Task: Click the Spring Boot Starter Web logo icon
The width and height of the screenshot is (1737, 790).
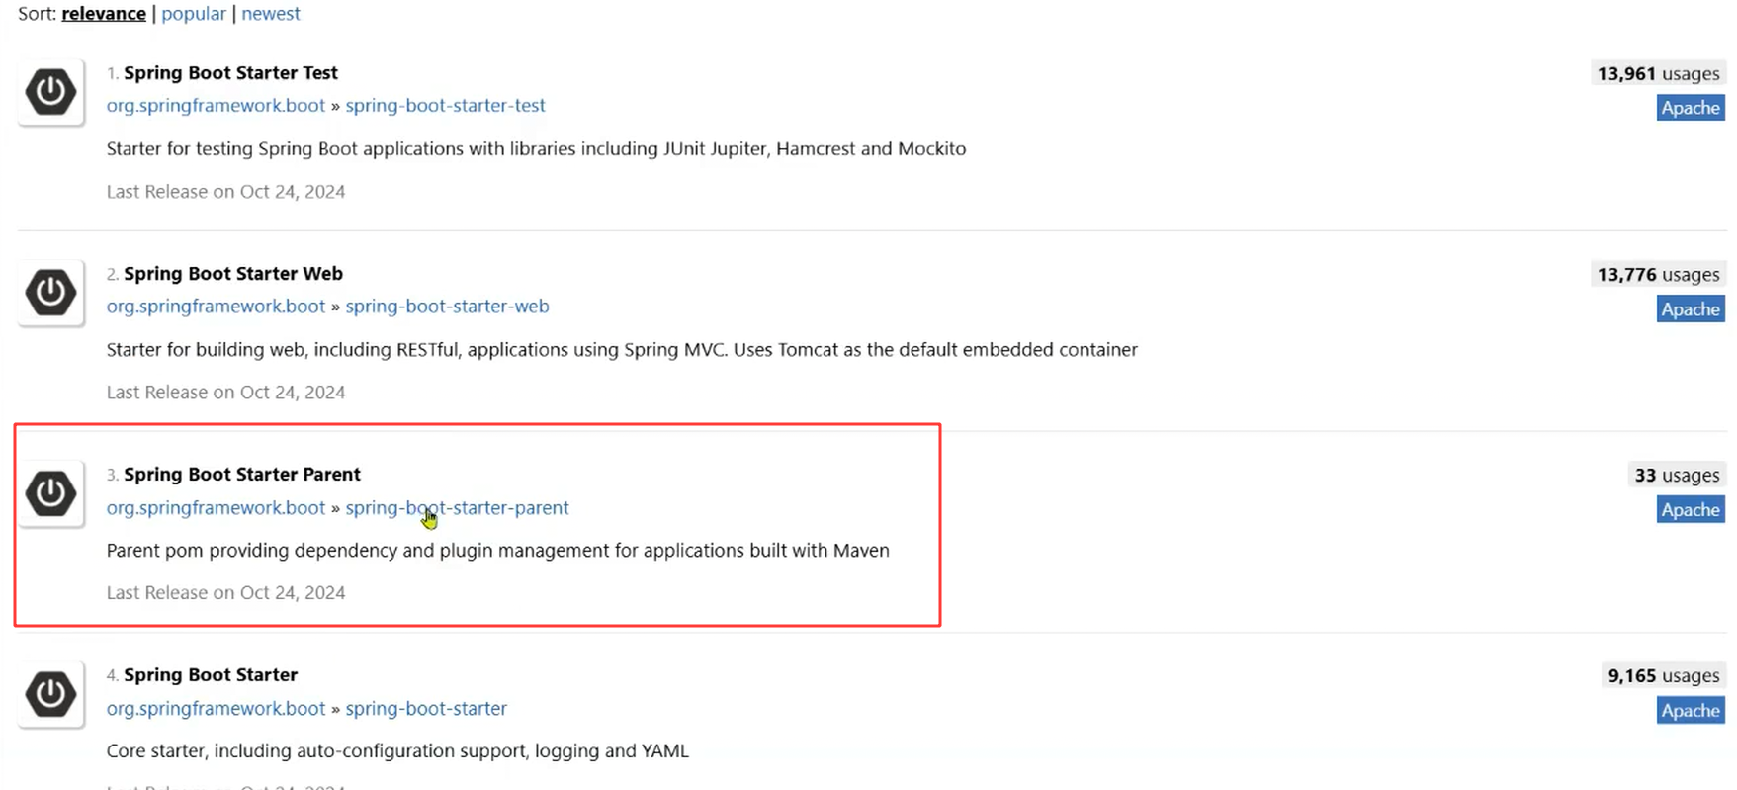Action: pos(50,293)
